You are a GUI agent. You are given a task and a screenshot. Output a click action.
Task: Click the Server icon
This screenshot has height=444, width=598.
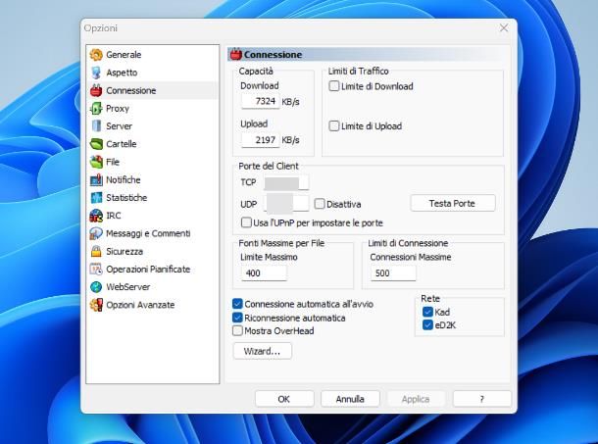[96, 125]
